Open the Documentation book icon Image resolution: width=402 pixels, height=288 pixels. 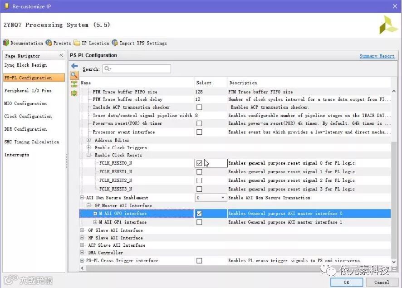point(6,43)
